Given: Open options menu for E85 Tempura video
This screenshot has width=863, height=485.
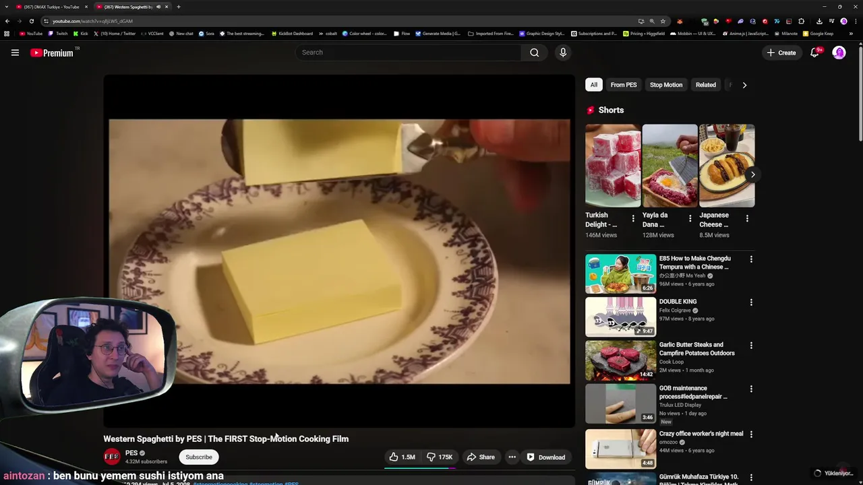Looking at the screenshot, I should click(x=751, y=259).
